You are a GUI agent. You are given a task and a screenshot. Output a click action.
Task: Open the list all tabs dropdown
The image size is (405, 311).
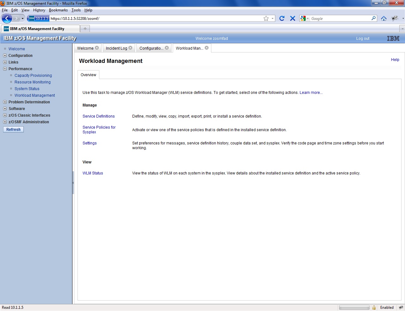pyautogui.click(x=402, y=29)
